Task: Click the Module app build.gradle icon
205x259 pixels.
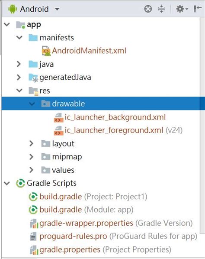Action: [33, 210]
